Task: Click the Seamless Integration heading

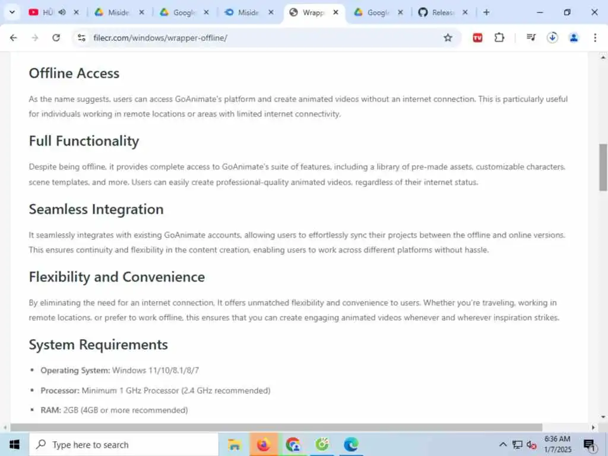Action: [96, 210]
